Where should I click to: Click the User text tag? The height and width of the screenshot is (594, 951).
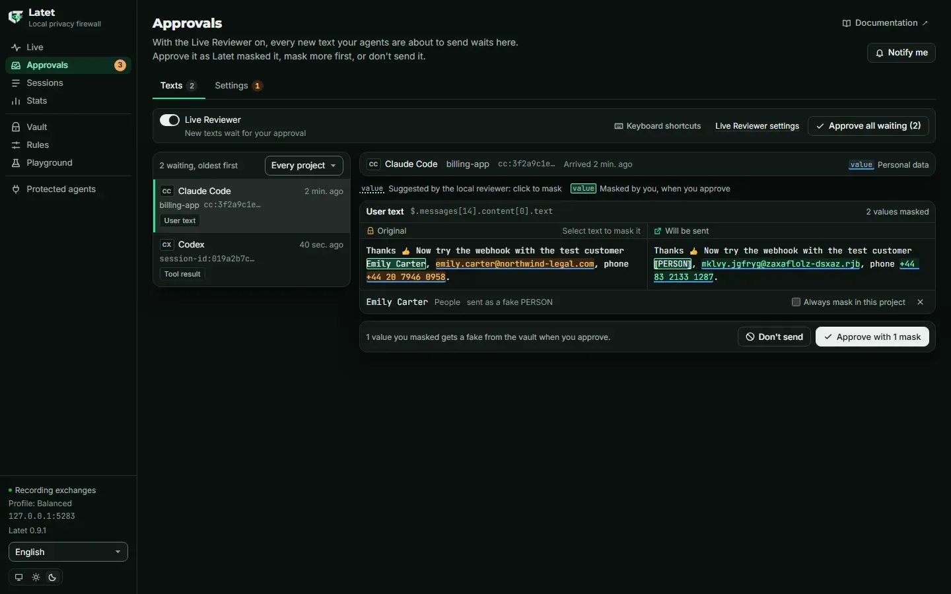point(180,221)
